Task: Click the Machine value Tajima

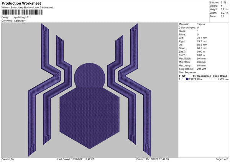Action: tap(201, 24)
